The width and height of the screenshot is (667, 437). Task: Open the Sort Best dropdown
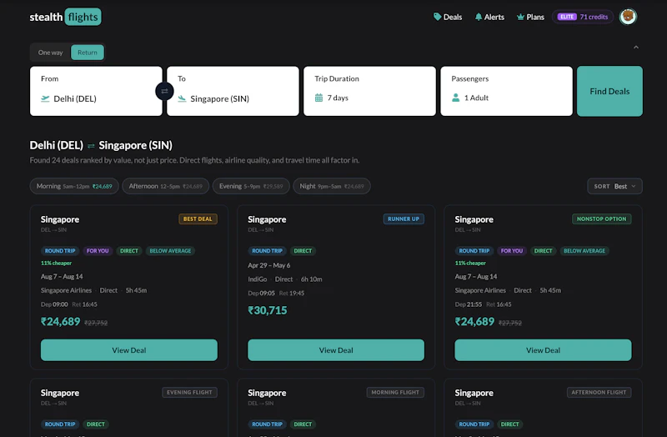[x=614, y=186]
